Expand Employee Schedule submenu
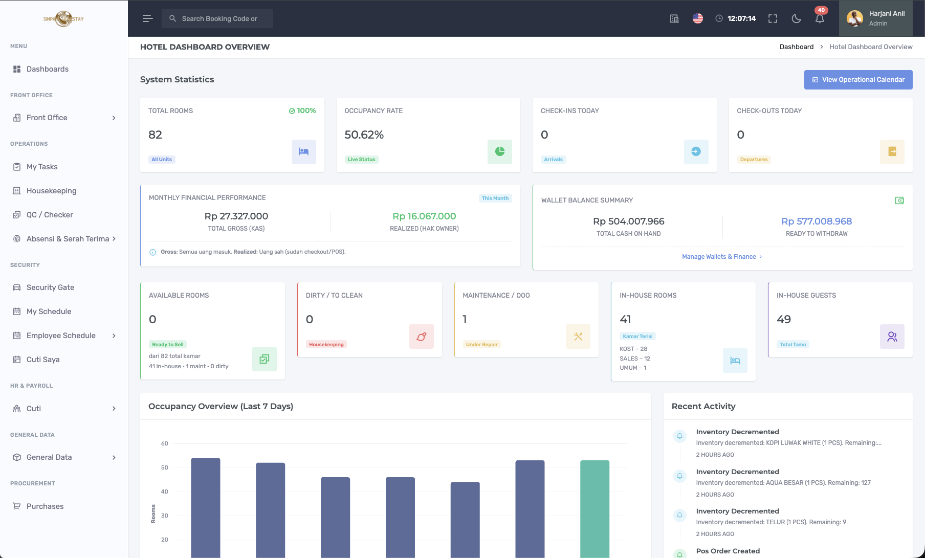The image size is (925, 558). coord(64,336)
